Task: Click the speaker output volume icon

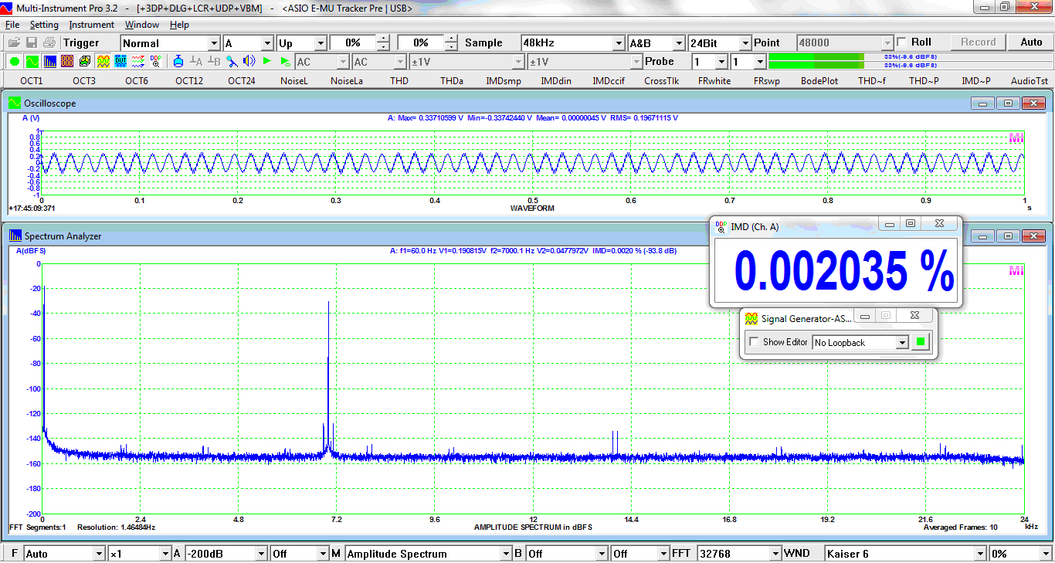Action: coord(249,61)
